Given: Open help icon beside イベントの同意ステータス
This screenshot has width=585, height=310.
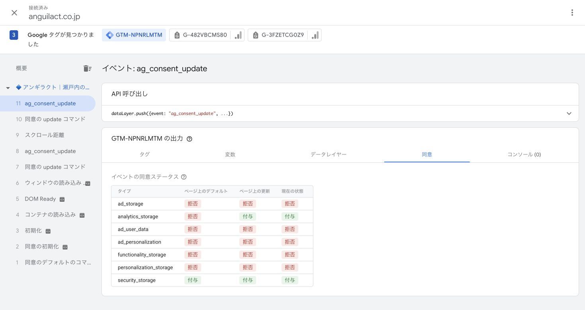Looking at the screenshot, I should coord(183,177).
